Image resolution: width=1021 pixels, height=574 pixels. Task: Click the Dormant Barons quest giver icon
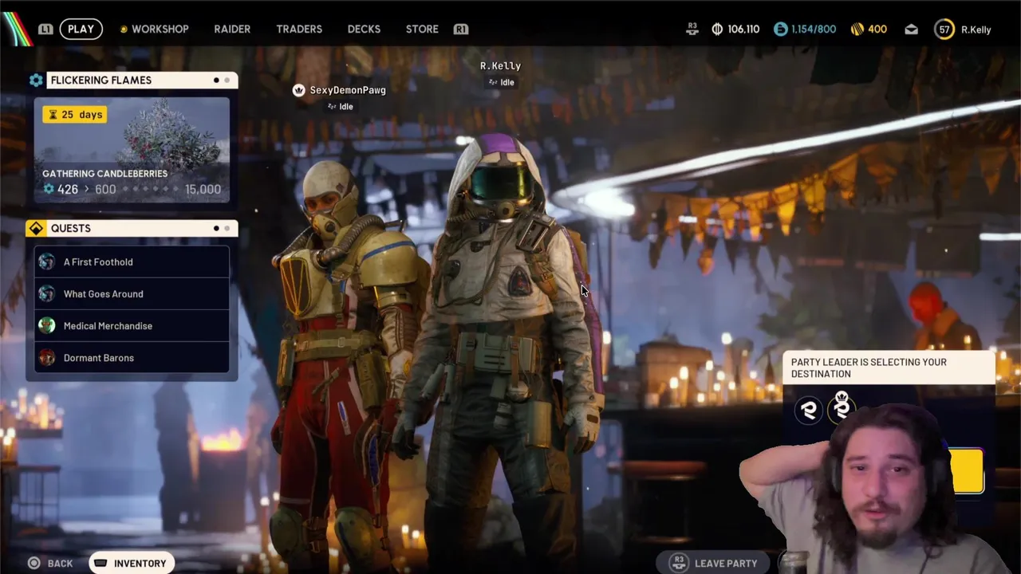coord(47,357)
